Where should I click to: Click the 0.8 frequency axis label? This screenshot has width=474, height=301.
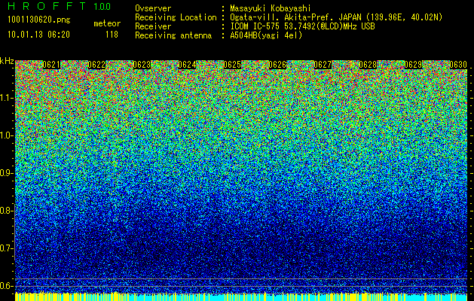[x=6, y=211]
